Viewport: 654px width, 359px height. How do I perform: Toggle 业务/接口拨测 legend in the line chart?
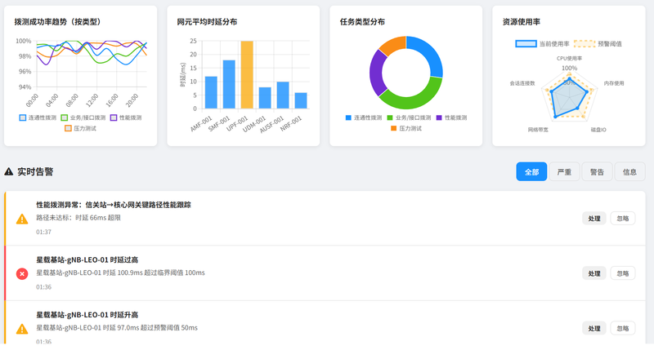[83, 117]
